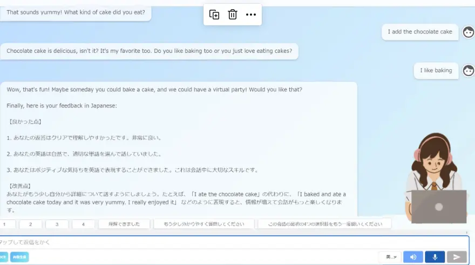The width and height of the screenshot is (475, 265).
Task: Click "もう少し分かりやすく質問してください" suggestion
Action: [203, 224]
